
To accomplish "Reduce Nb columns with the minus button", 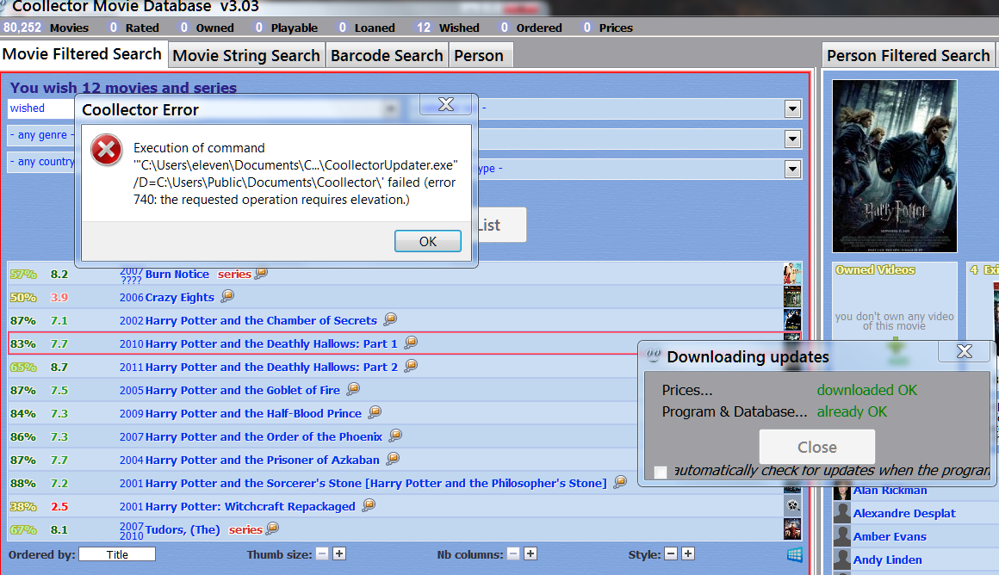I will pyautogui.click(x=513, y=554).
